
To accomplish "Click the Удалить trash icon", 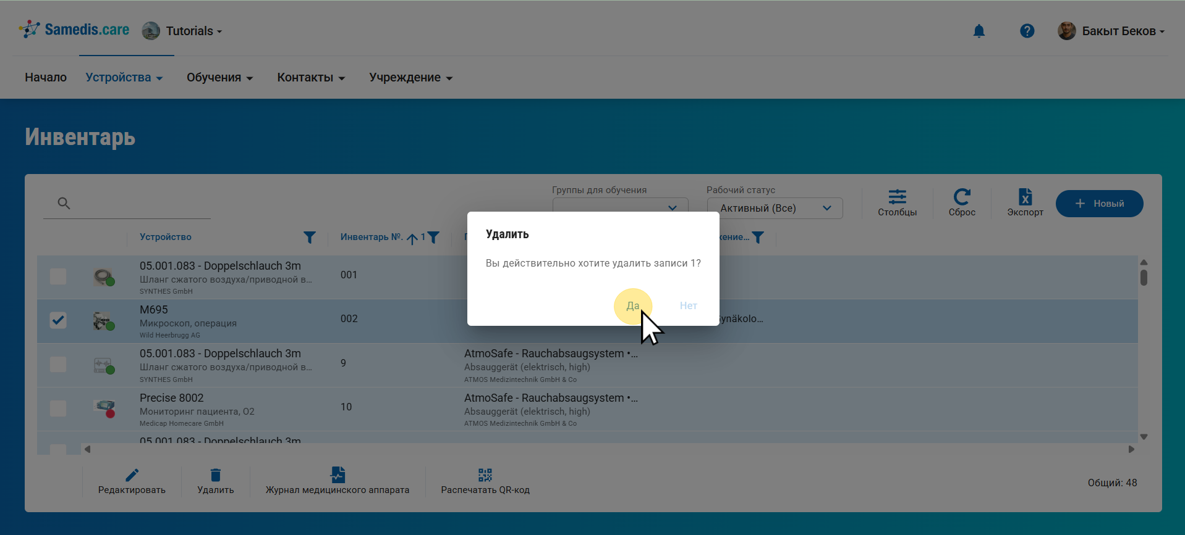I will (x=215, y=475).
